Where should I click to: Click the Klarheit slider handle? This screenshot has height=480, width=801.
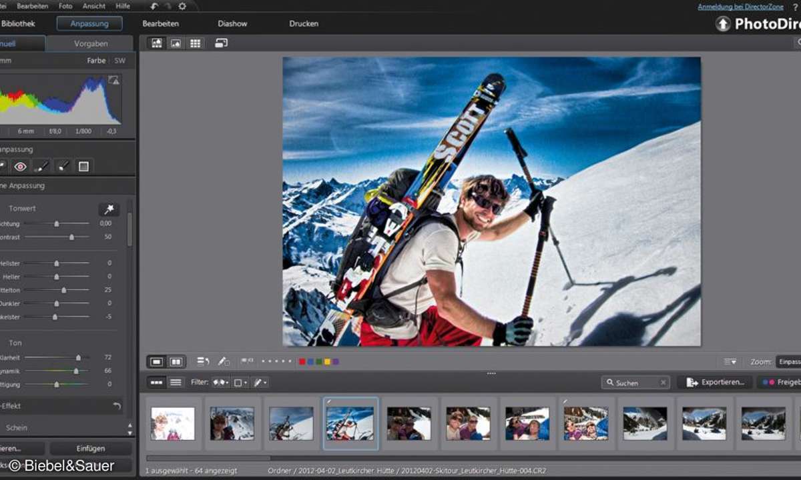(78, 358)
